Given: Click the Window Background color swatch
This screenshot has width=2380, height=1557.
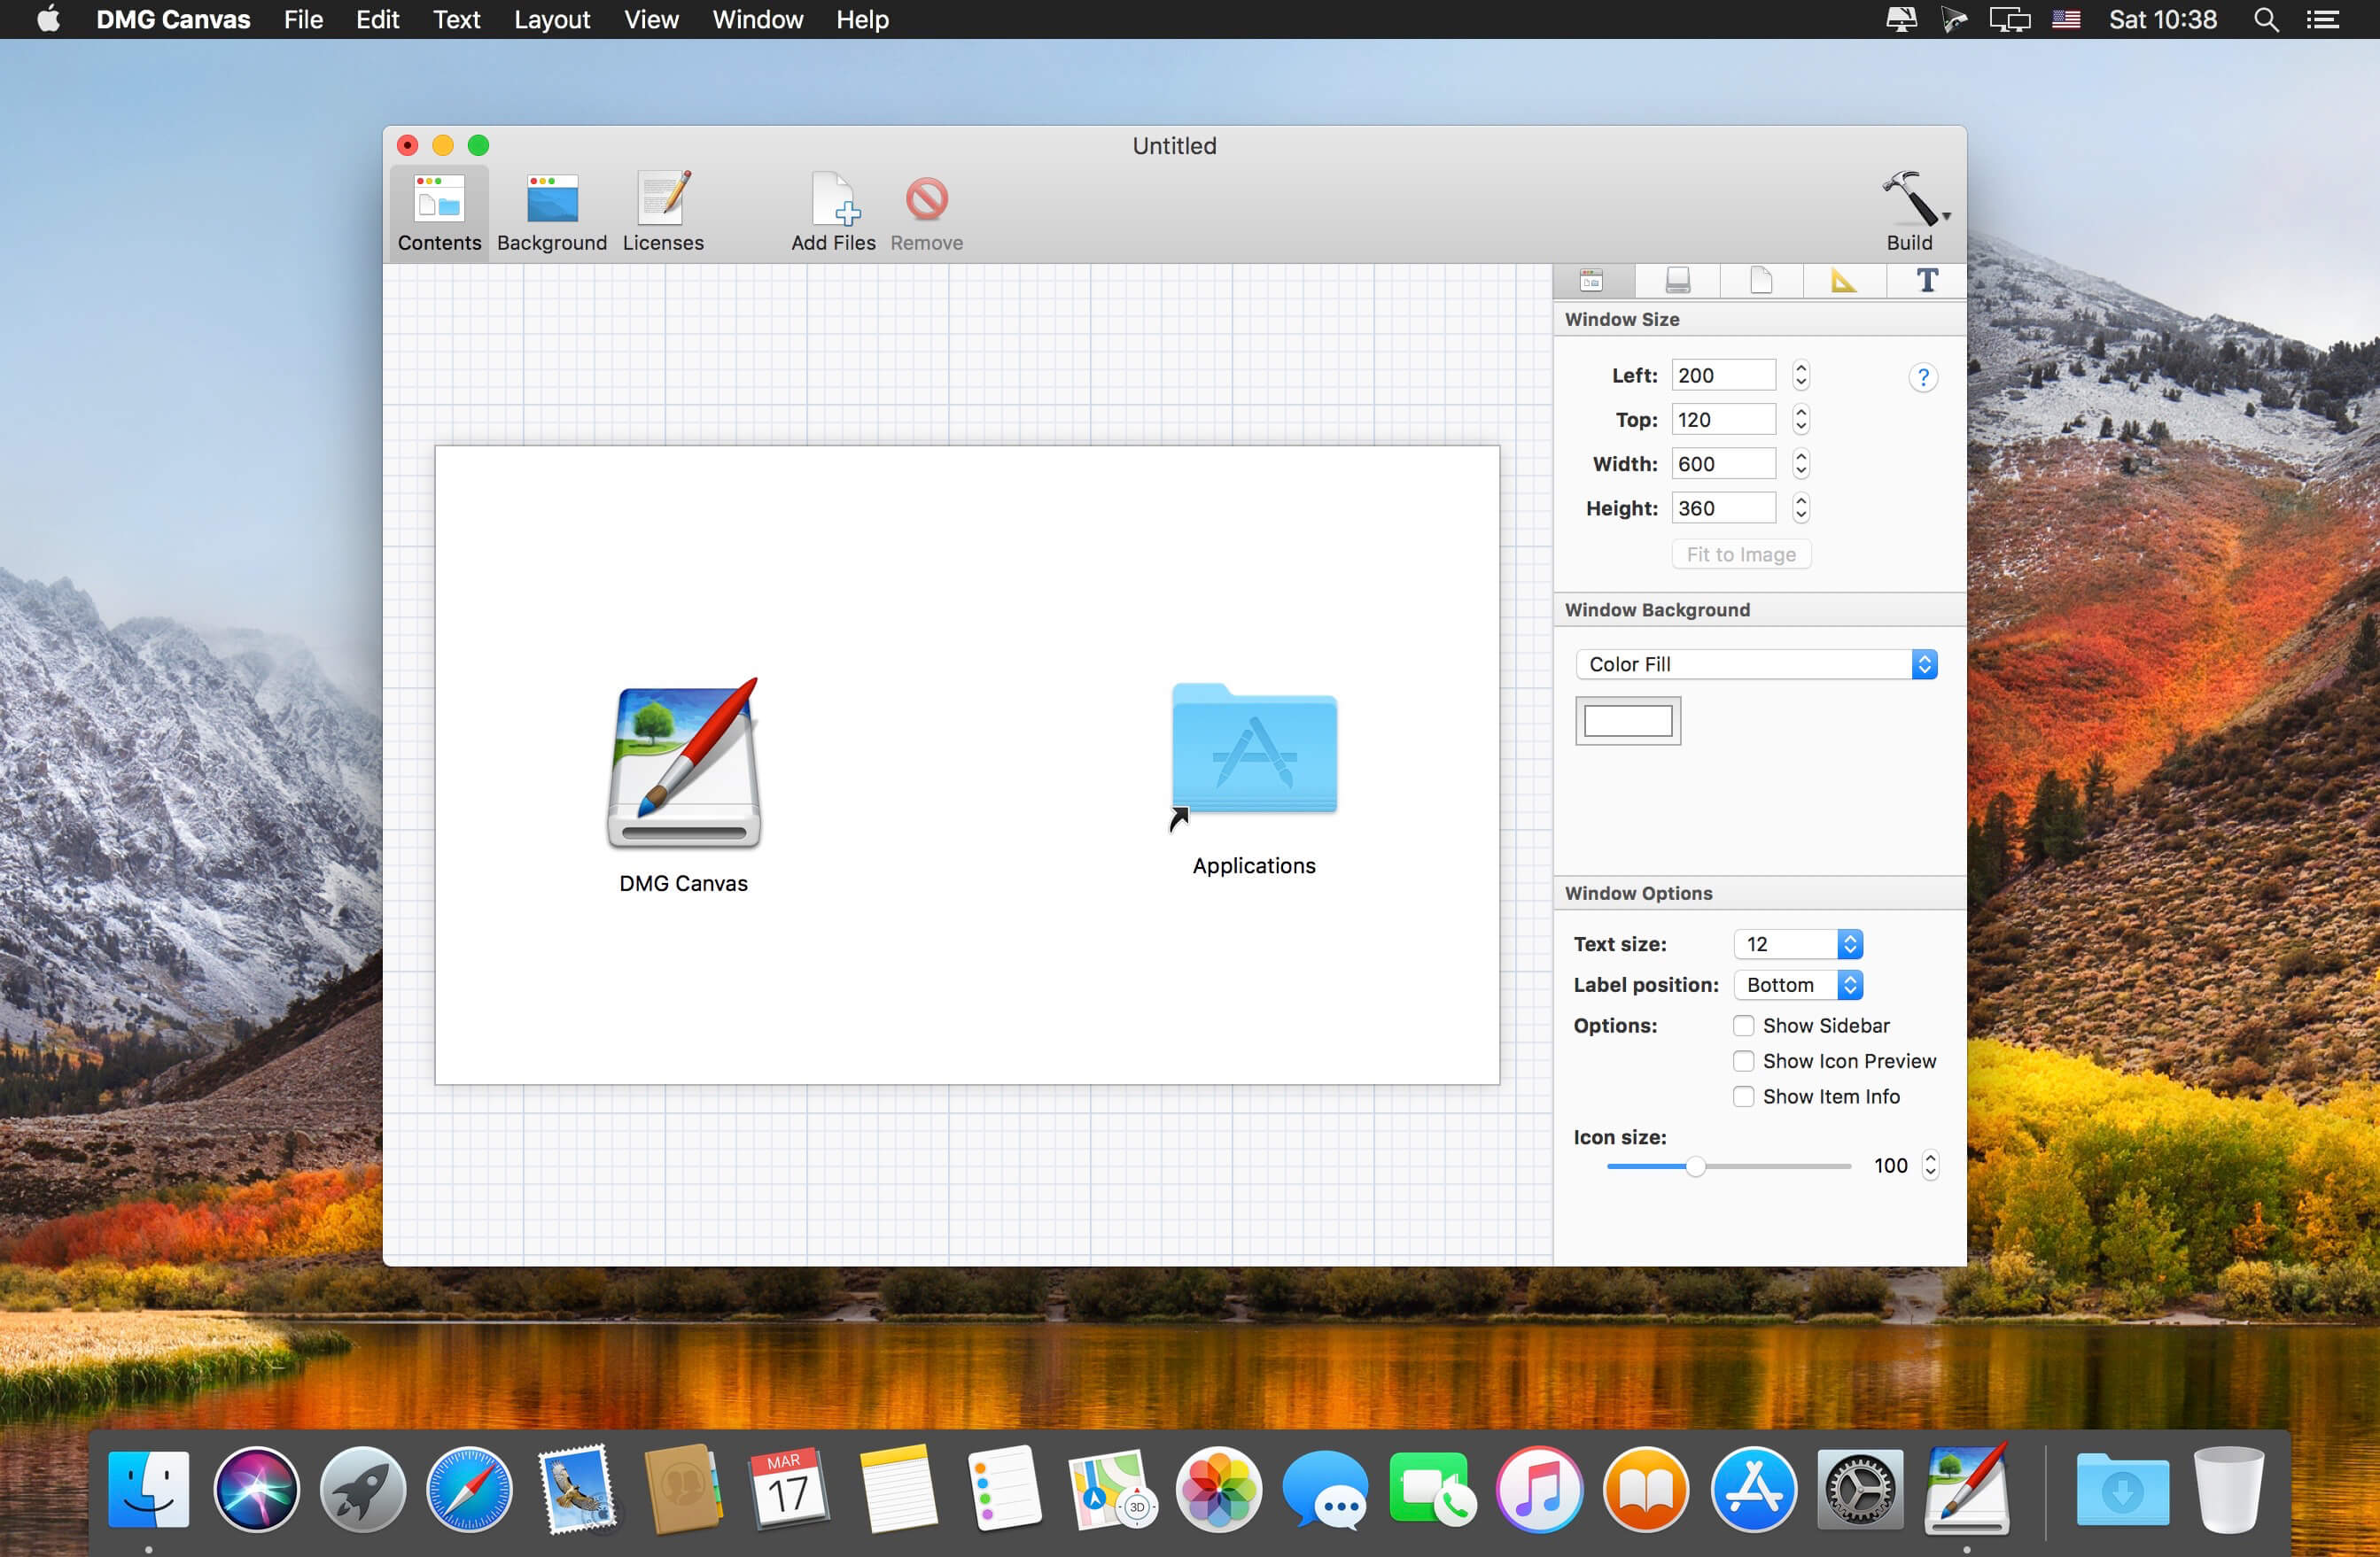Looking at the screenshot, I should click(1627, 721).
